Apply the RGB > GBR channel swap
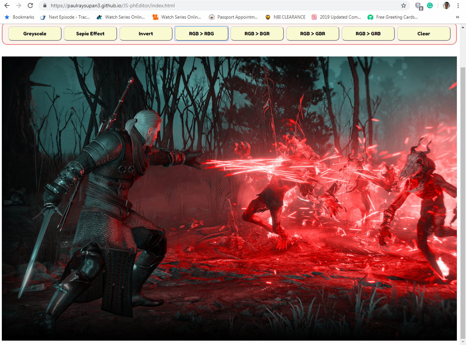The width and height of the screenshot is (466, 345). pos(313,34)
